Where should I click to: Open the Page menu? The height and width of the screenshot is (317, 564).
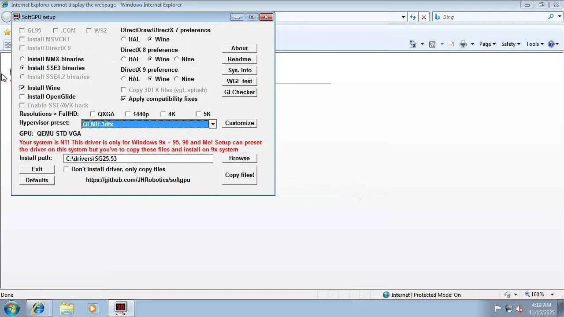(487, 44)
